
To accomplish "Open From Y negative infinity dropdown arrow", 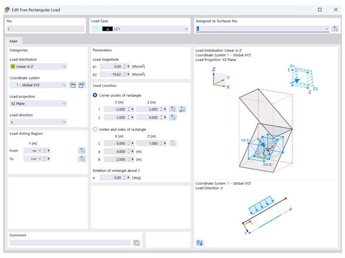I will click(40, 150).
